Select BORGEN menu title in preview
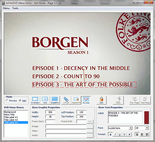This screenshot has height=142, width=155. [x=60, y=43]
